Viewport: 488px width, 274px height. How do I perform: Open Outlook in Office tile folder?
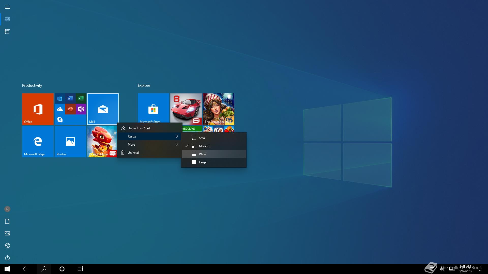(x=60, y=98)
